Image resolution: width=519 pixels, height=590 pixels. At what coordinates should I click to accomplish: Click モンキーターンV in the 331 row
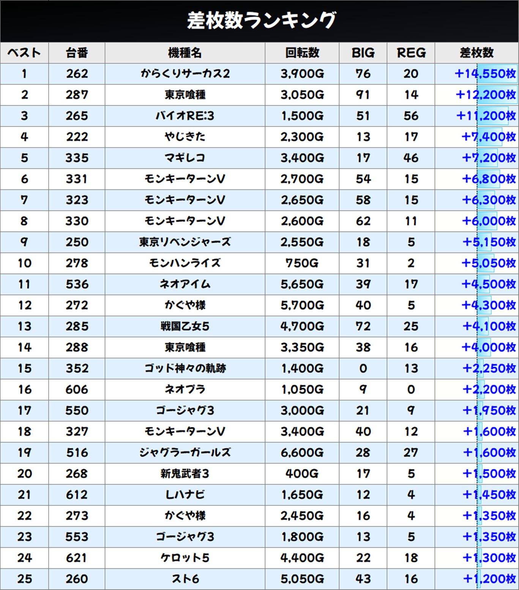tap(185, 179)
